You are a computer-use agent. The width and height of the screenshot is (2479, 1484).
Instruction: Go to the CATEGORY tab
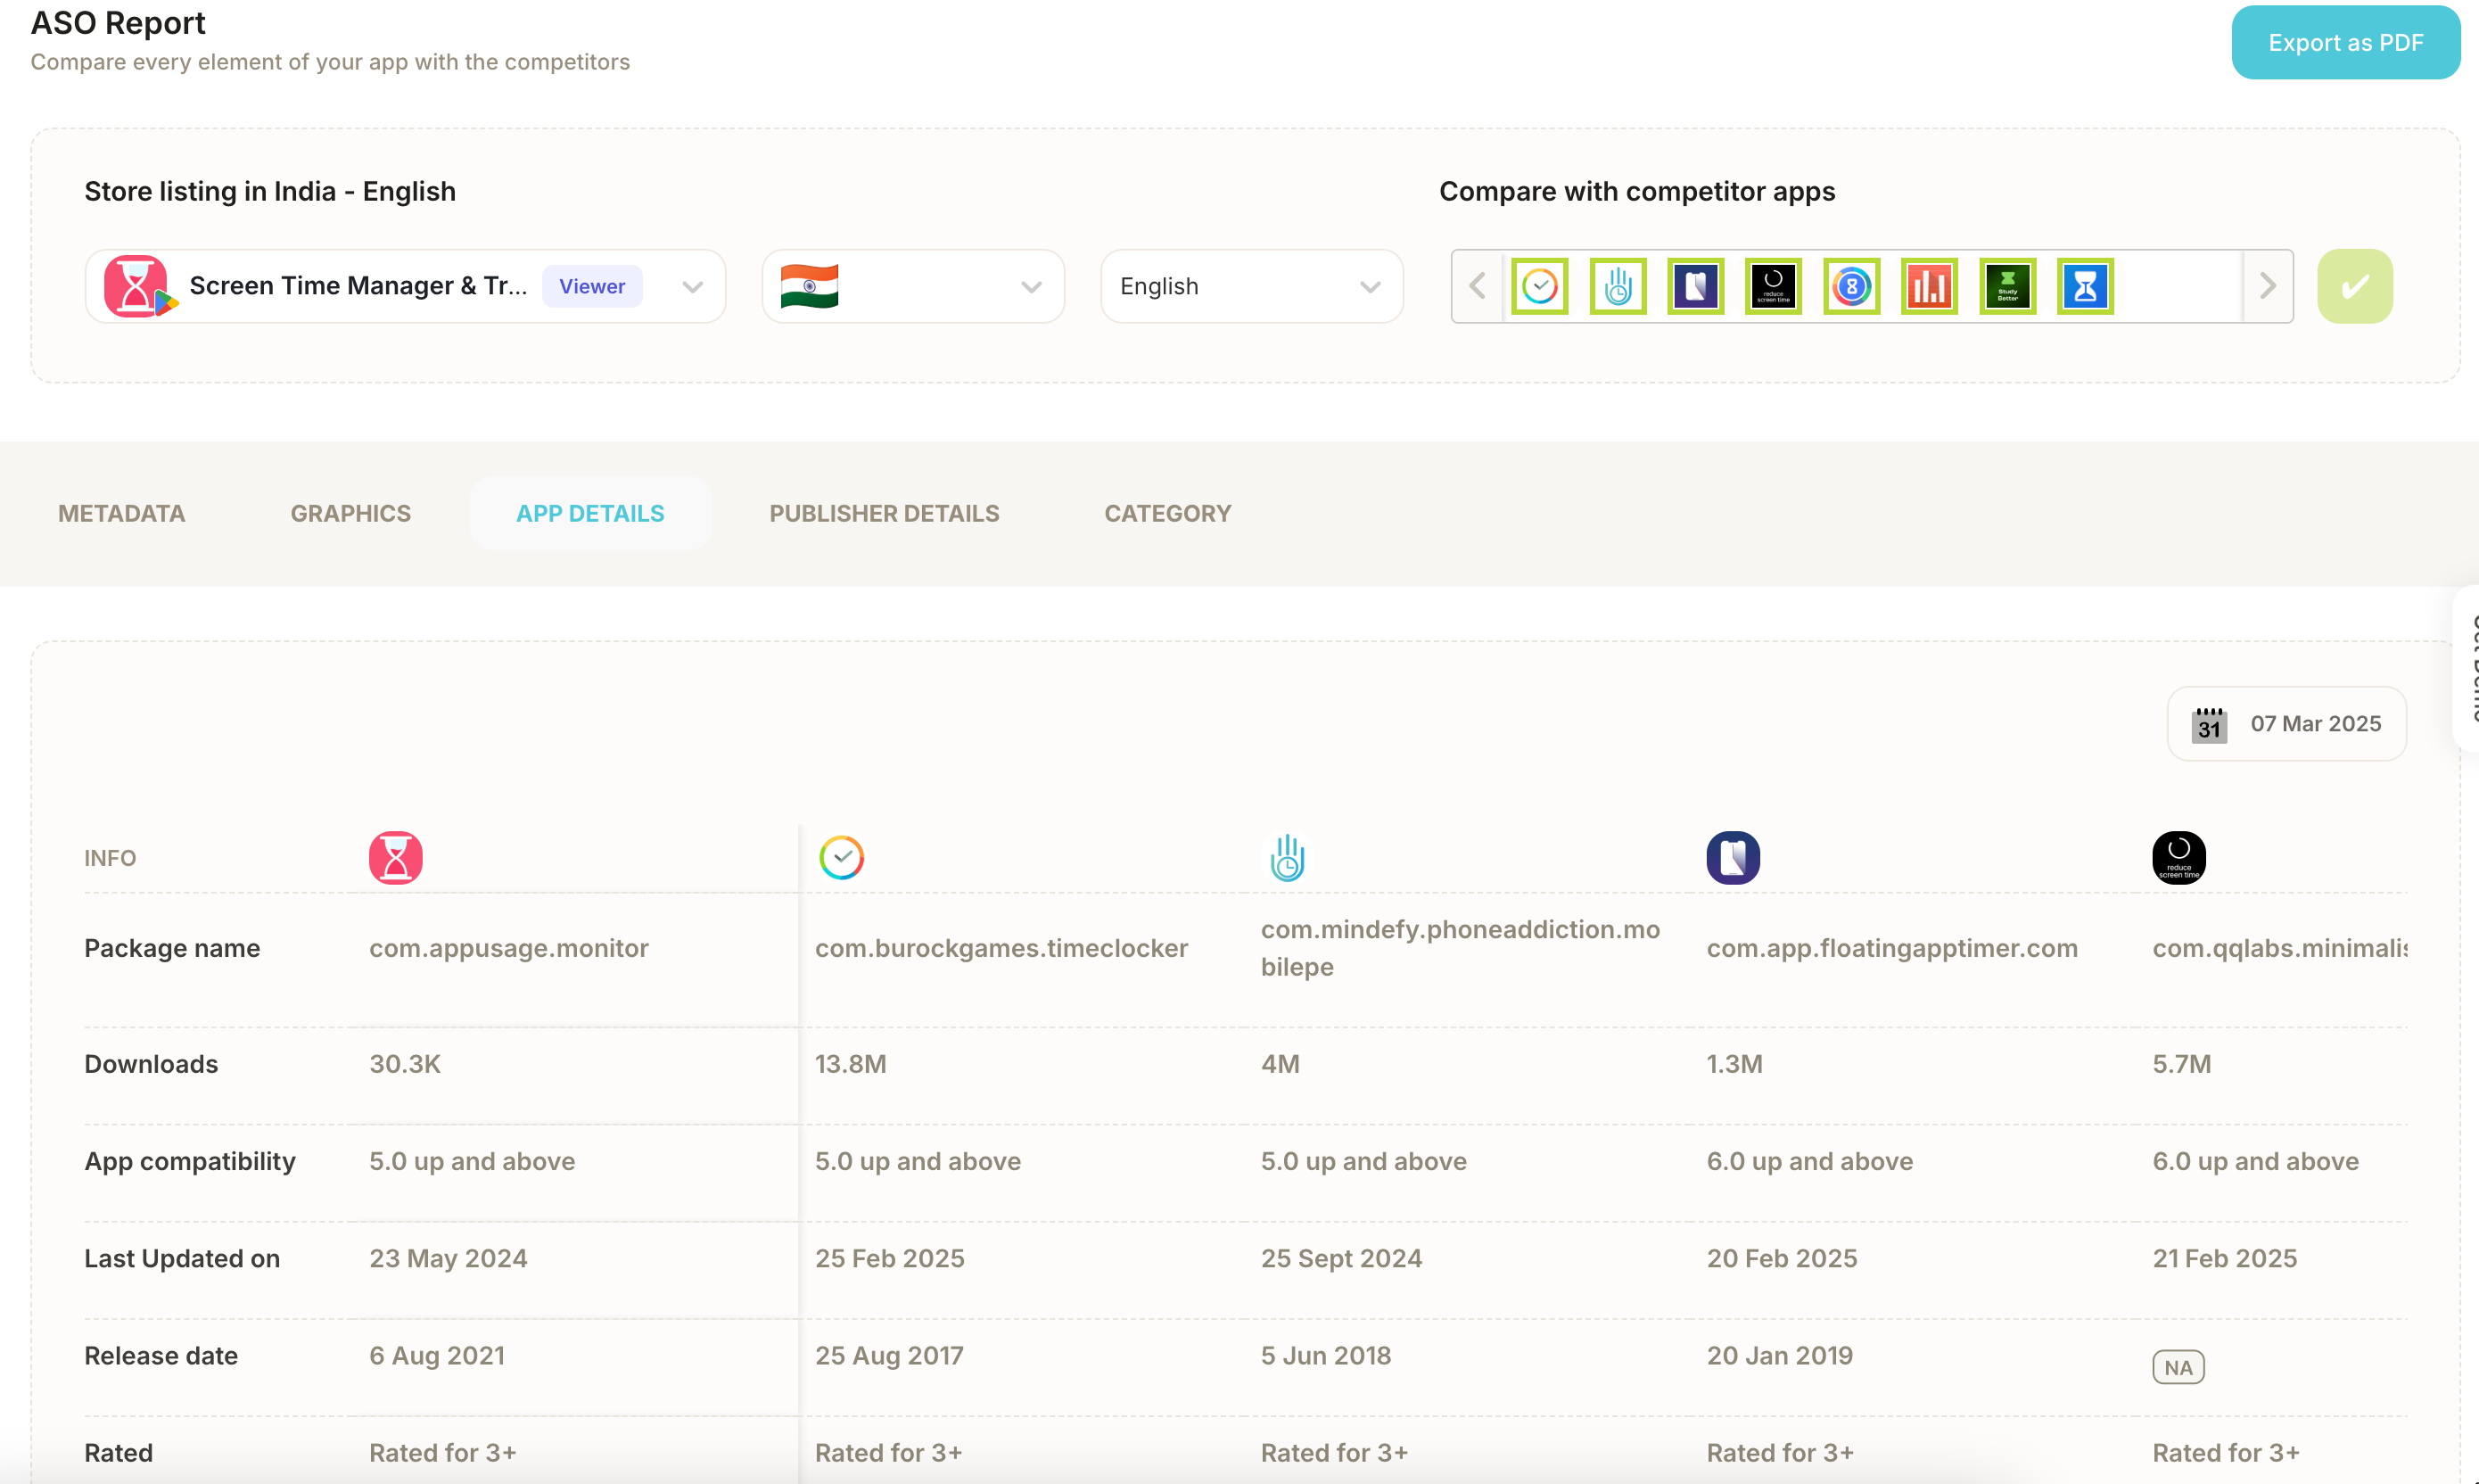click(x=1166, y=513)
